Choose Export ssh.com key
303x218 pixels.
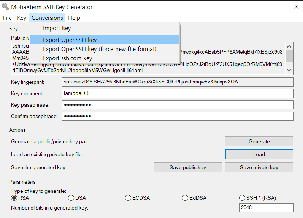(x=104, y=58)
